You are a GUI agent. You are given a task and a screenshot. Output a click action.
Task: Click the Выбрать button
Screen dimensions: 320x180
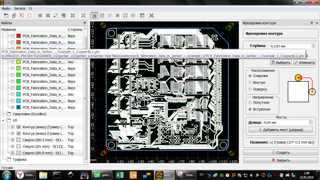pos(281,62)
